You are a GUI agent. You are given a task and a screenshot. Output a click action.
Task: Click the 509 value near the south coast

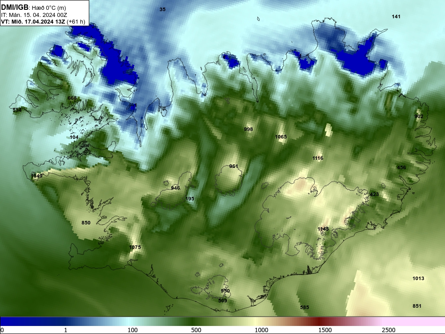[x=222, y=301]
